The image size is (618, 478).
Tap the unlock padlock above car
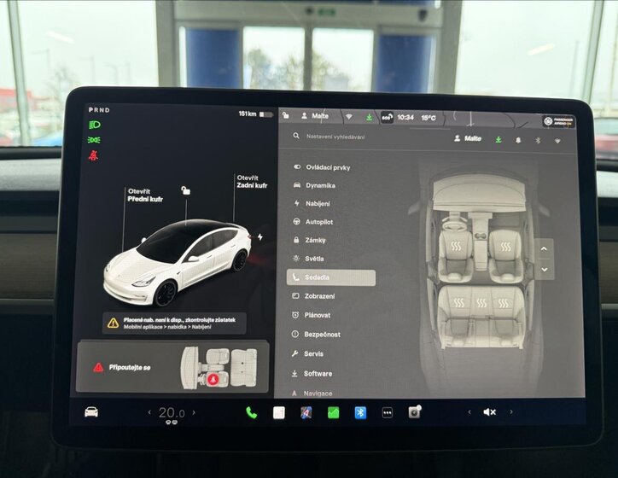185,190
